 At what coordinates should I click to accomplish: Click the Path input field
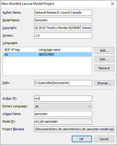pos(63,83)
